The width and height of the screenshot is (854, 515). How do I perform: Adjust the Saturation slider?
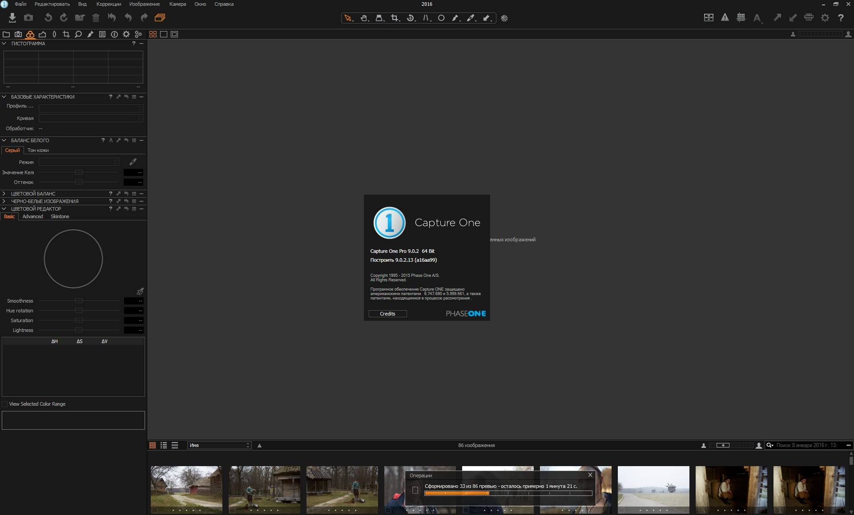[79, 320]
